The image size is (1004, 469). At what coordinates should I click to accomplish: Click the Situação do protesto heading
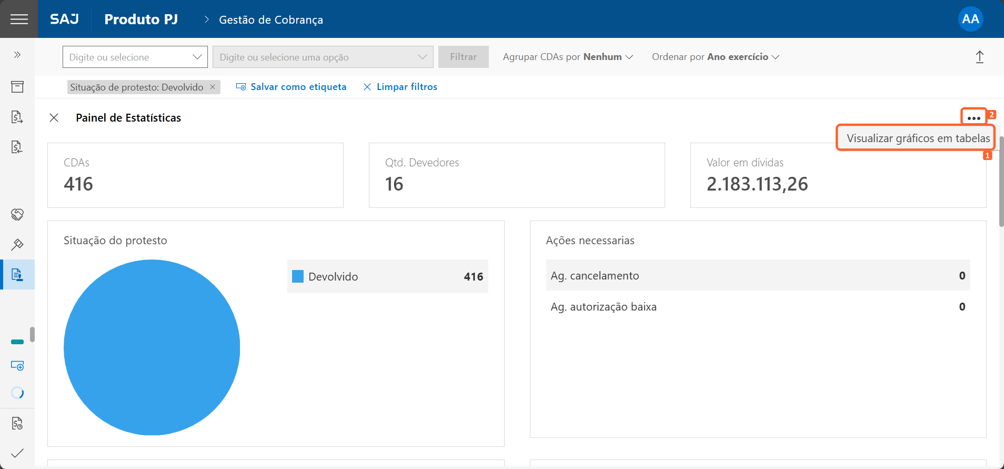[x=115, y=241]
